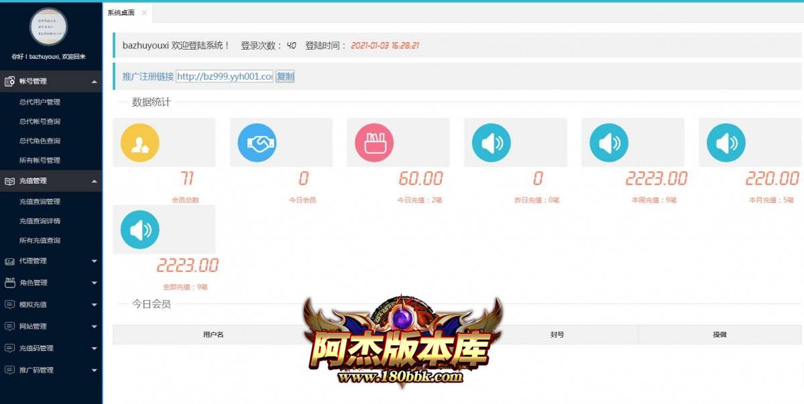The image size is (804, 404).
Task: Click the 会员总数 label
Action: point(185,200)
